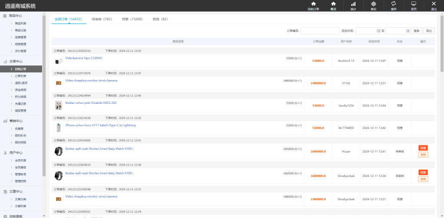Click the 导出 export button
444x218 pixels.
point(429,31)
